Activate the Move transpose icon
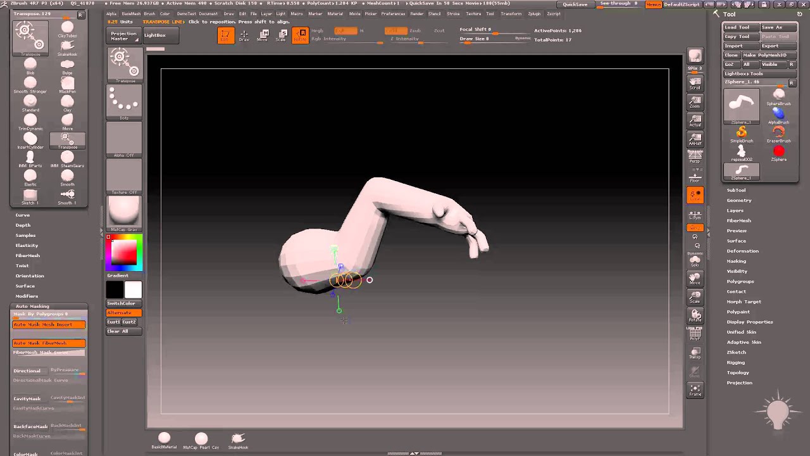810x456 pixels. (x=263, y=35)
